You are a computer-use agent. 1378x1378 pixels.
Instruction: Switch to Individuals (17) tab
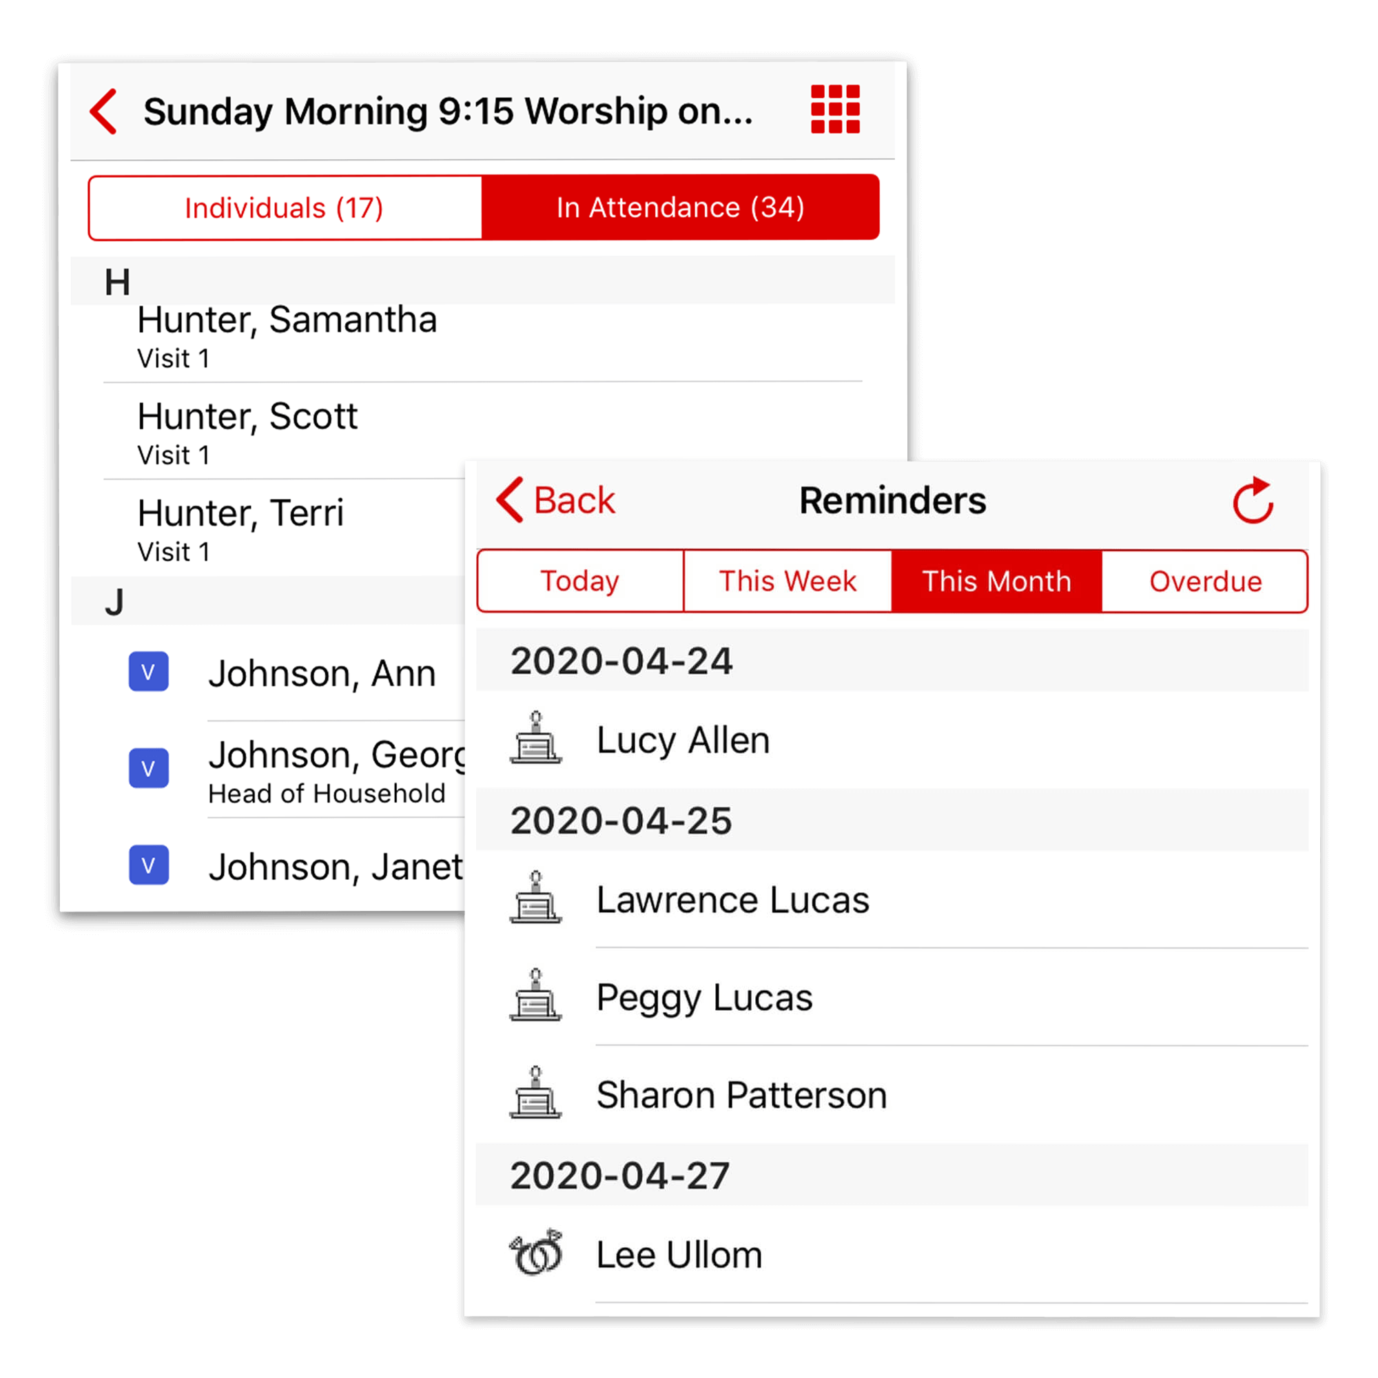point(285,207)
